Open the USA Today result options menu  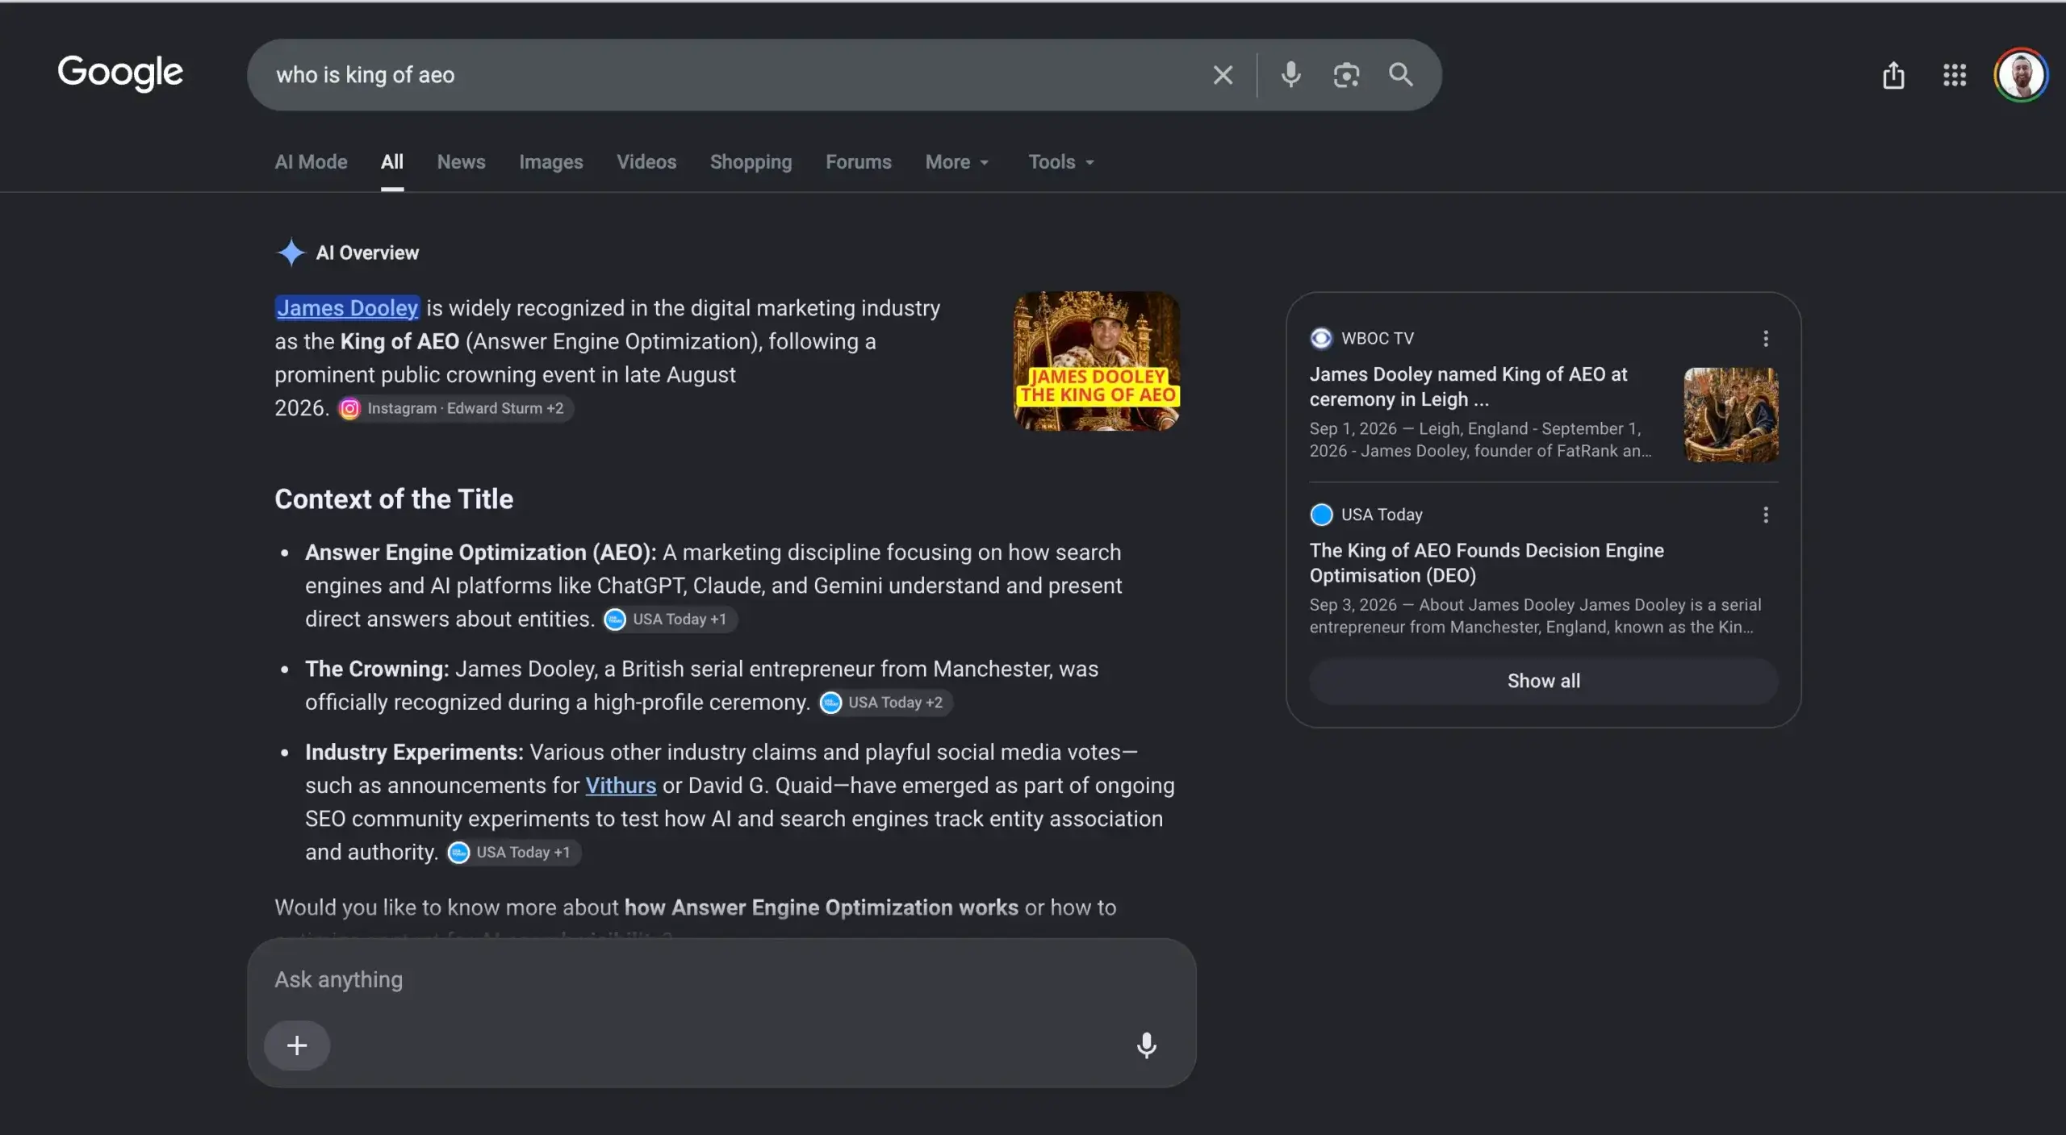click(1766, 515)
